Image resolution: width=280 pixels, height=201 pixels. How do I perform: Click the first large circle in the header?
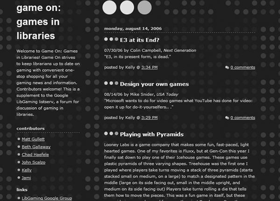pos(109,7)
